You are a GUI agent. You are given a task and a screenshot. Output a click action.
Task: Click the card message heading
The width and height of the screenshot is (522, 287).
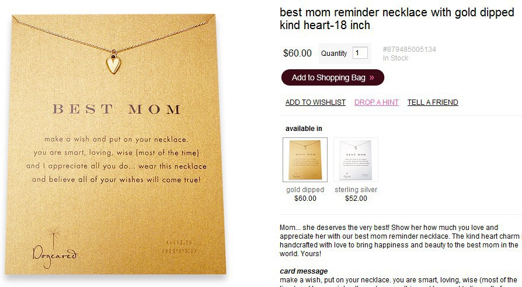[x=304, y=271]
